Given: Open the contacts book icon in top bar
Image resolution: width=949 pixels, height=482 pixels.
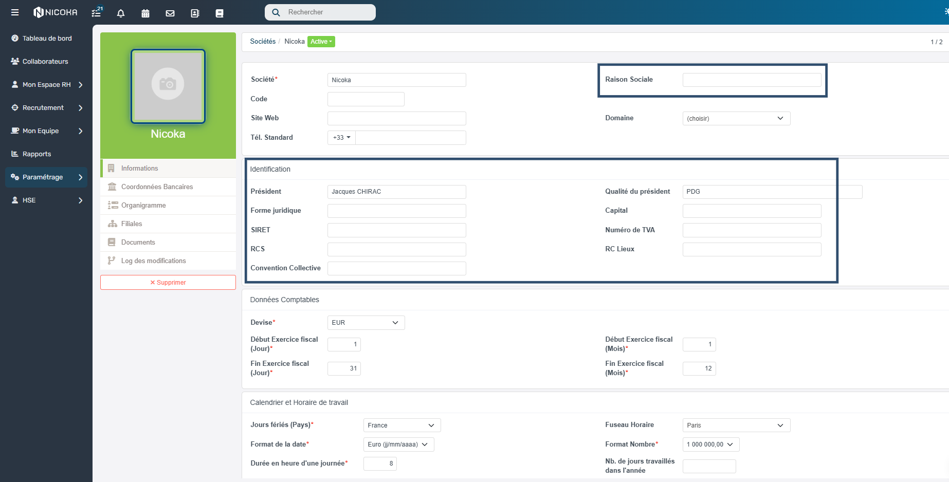Looking at the screenshot, I should (x=195, y=13).
